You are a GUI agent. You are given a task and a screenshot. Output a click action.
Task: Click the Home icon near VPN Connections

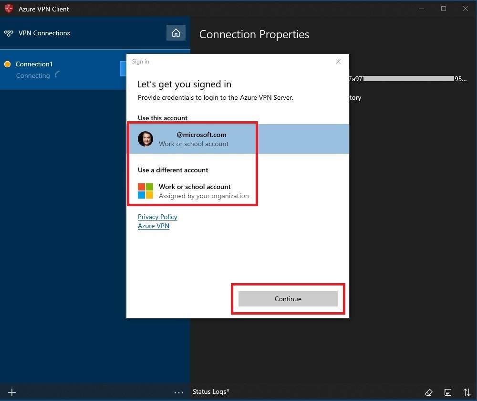(x=176, y=32)
